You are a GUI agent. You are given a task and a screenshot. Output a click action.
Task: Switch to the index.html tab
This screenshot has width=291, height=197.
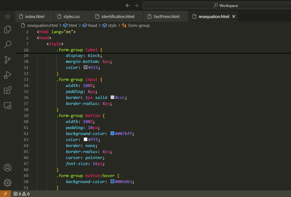(x=34, y=16)
